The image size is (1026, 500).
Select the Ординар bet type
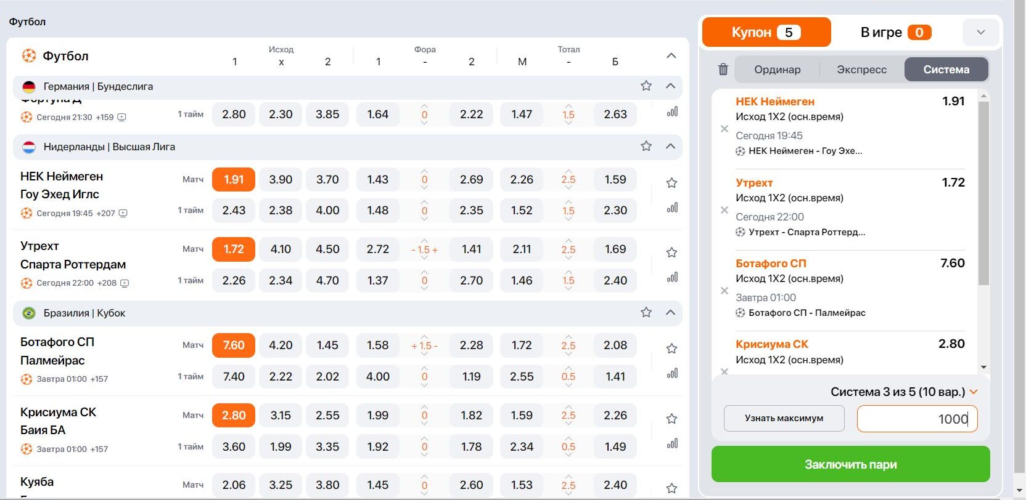coord(777,70)
